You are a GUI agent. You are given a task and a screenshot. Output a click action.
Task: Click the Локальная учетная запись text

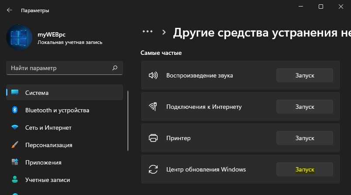70,42
